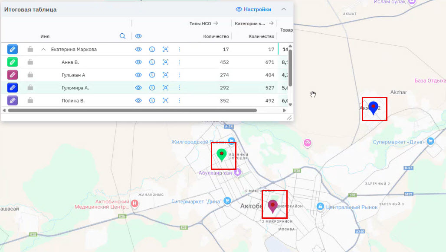Open the three-dot menu for Гульмира А.
This screenshot has height=252, width=446.
point(179,88)
